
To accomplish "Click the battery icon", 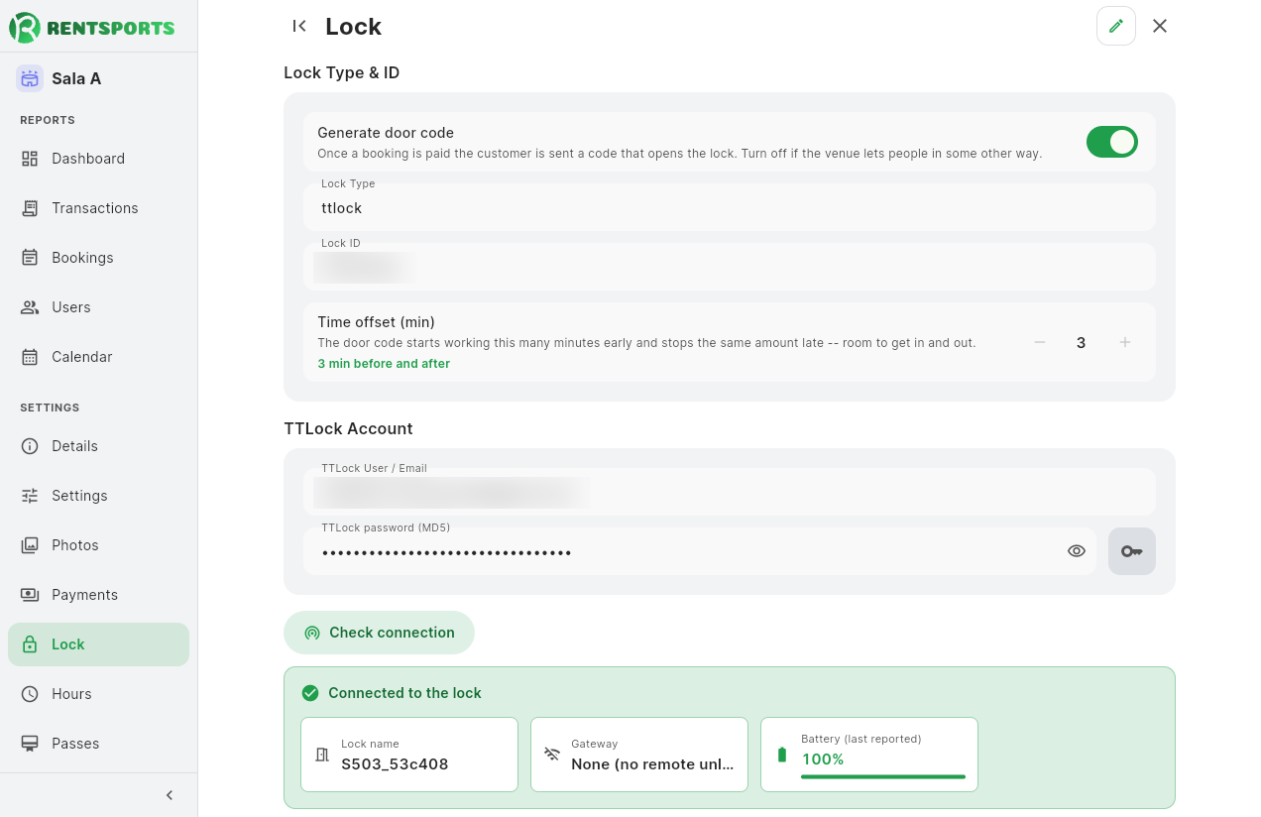I will point(782,755).
